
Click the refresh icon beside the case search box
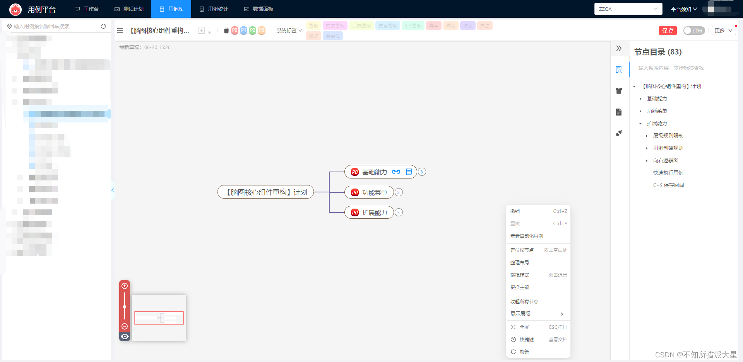[103, 26]
